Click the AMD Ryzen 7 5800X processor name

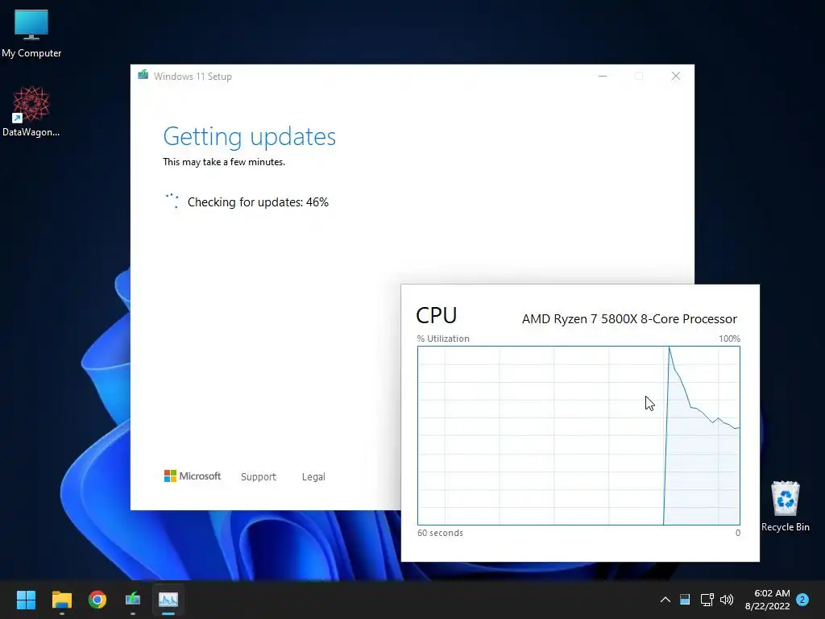coord(629,319)
